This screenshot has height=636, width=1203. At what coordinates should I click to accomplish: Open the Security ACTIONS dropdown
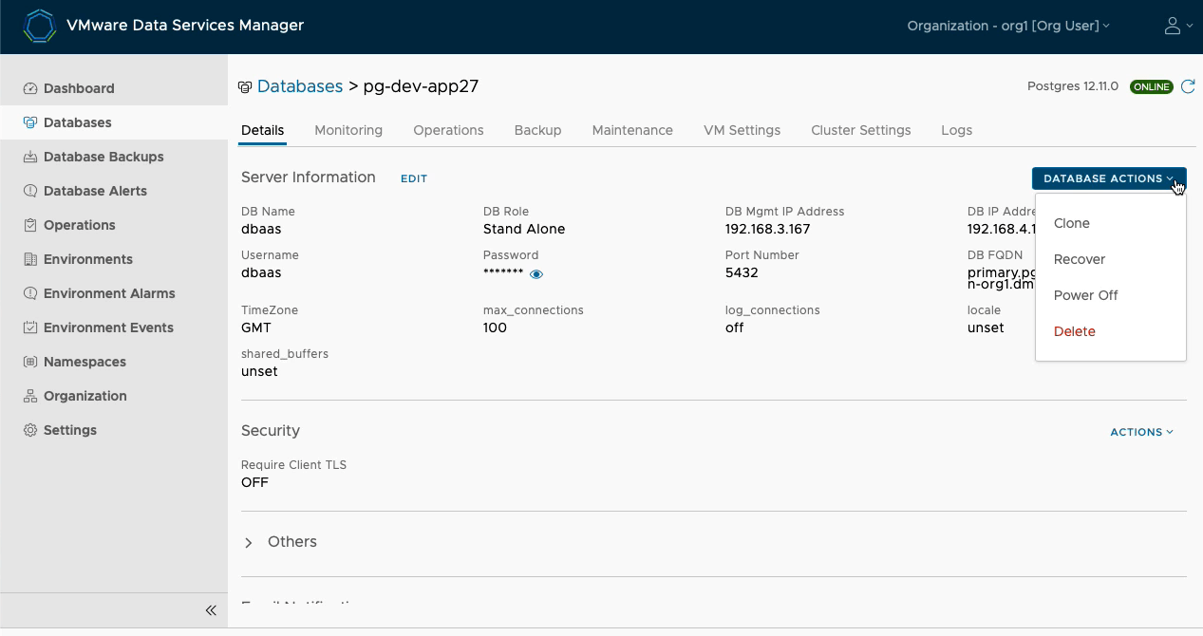1141,432
